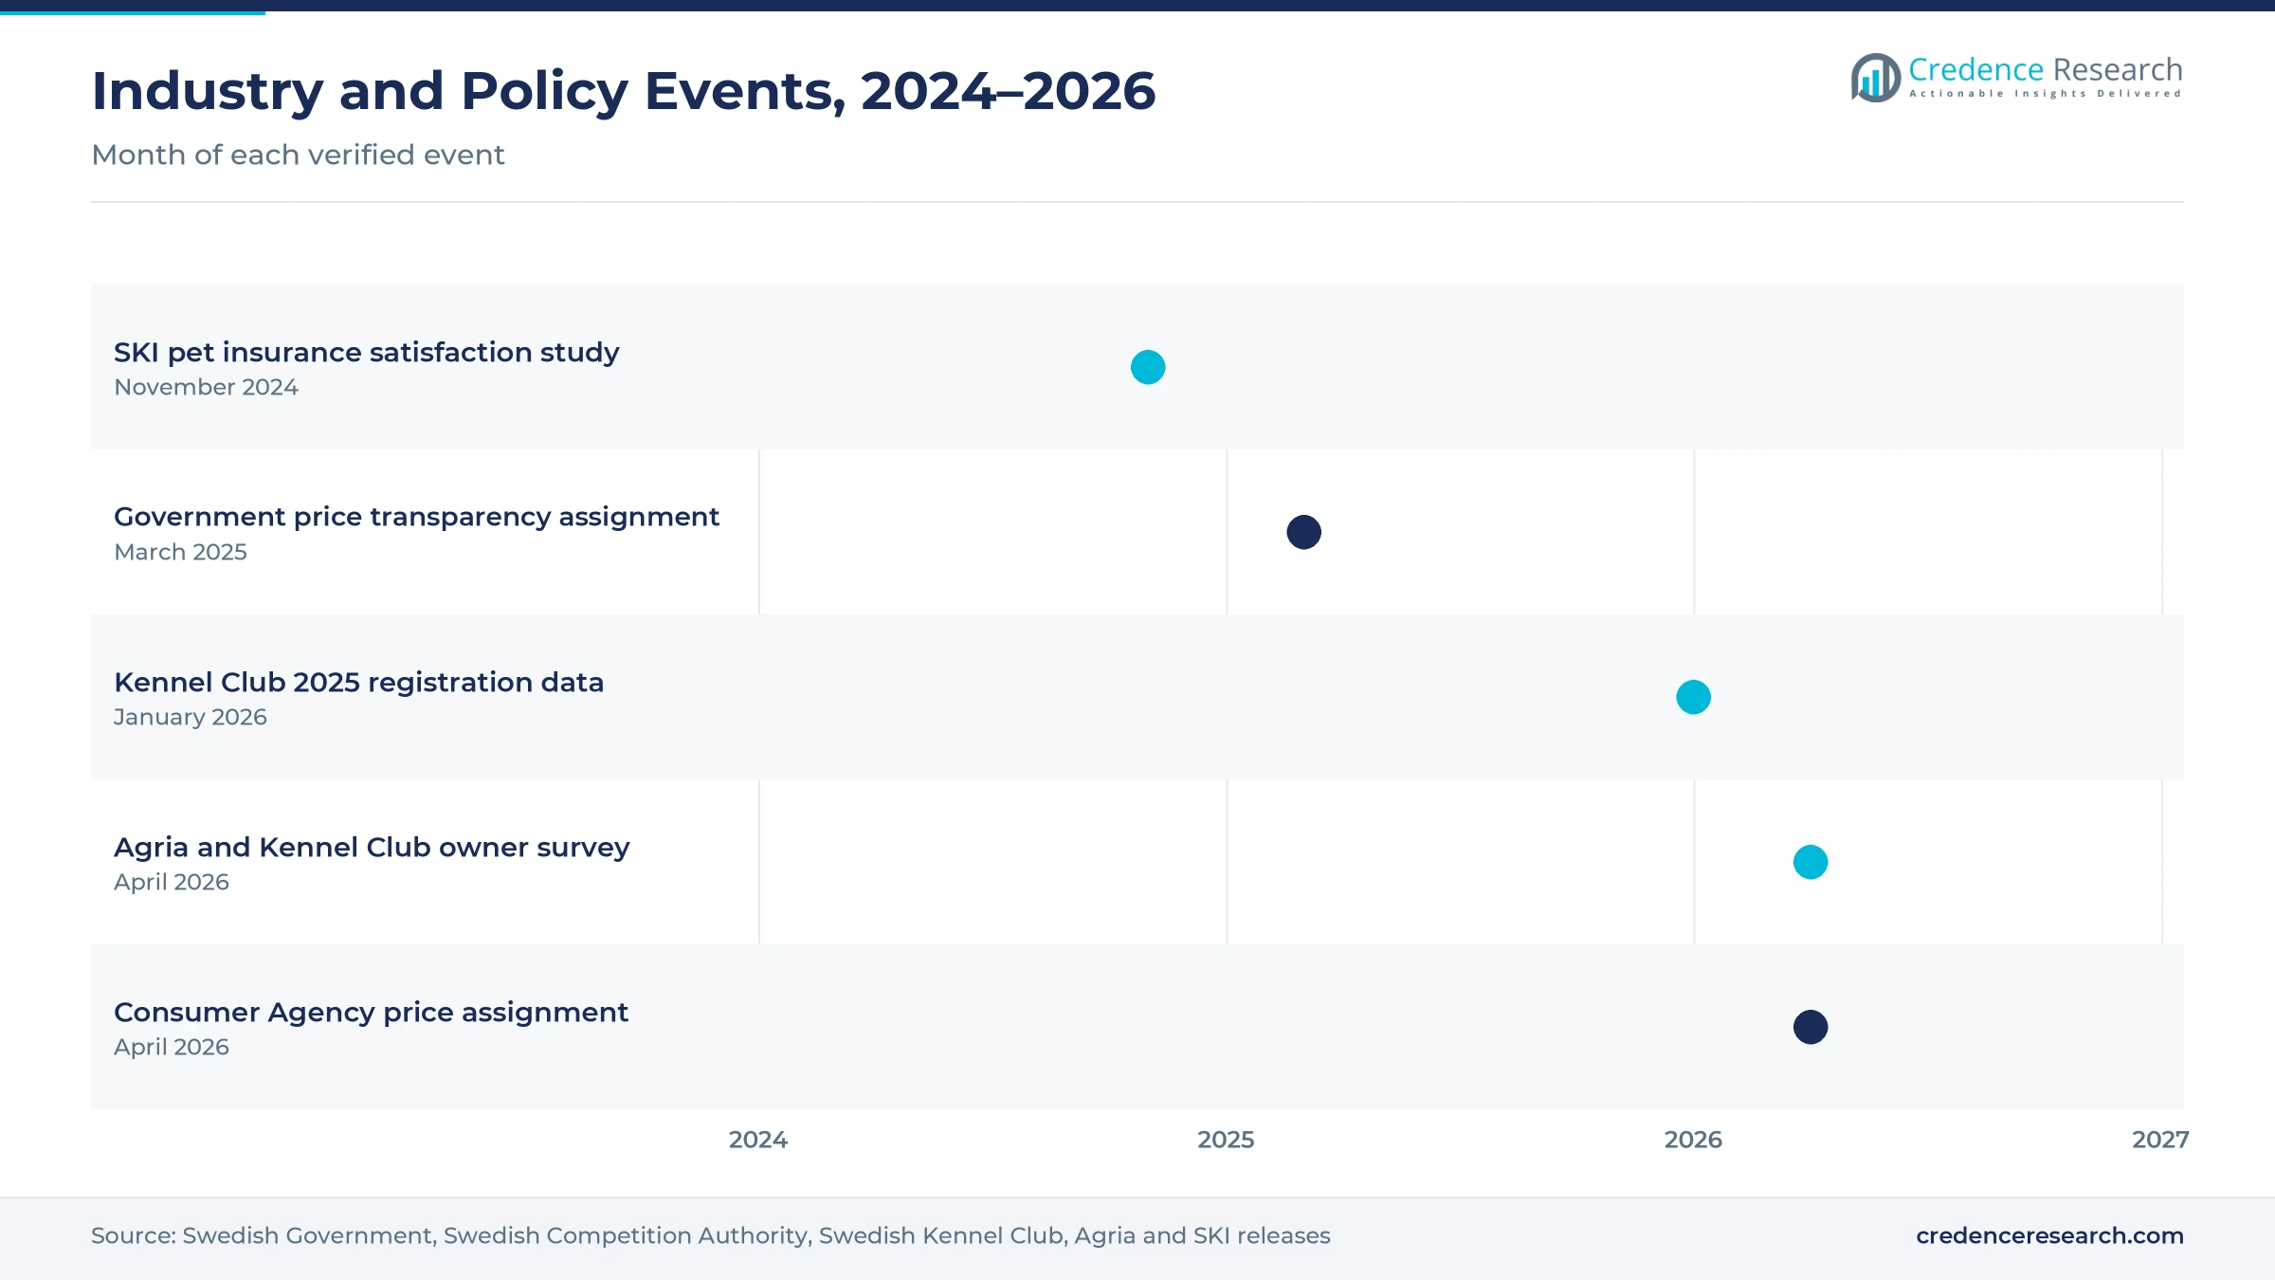Click the 2024 axis label
The width and height of the screenshot is (2275, 1280).
point(758,1140)
